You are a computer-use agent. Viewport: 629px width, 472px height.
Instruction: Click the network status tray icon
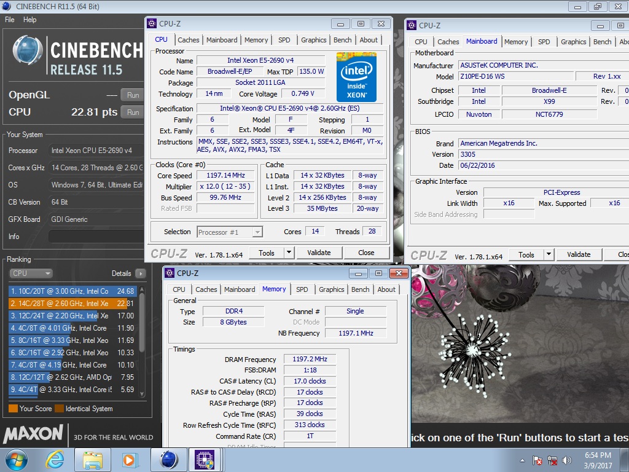click(552, 460)
